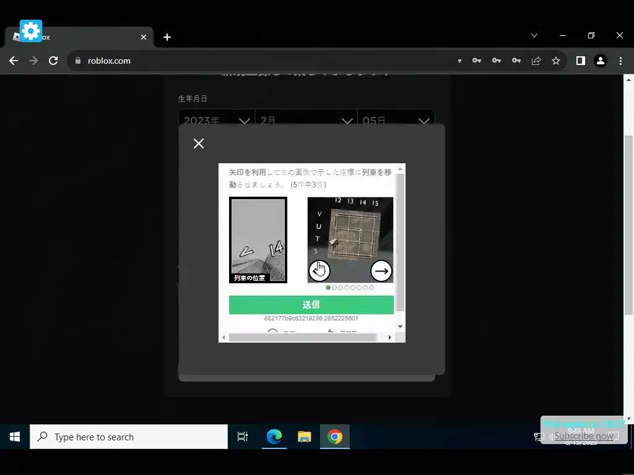
Task: Click the captcha grid map image
Action: pyautogui.click(x=350, y=240)
